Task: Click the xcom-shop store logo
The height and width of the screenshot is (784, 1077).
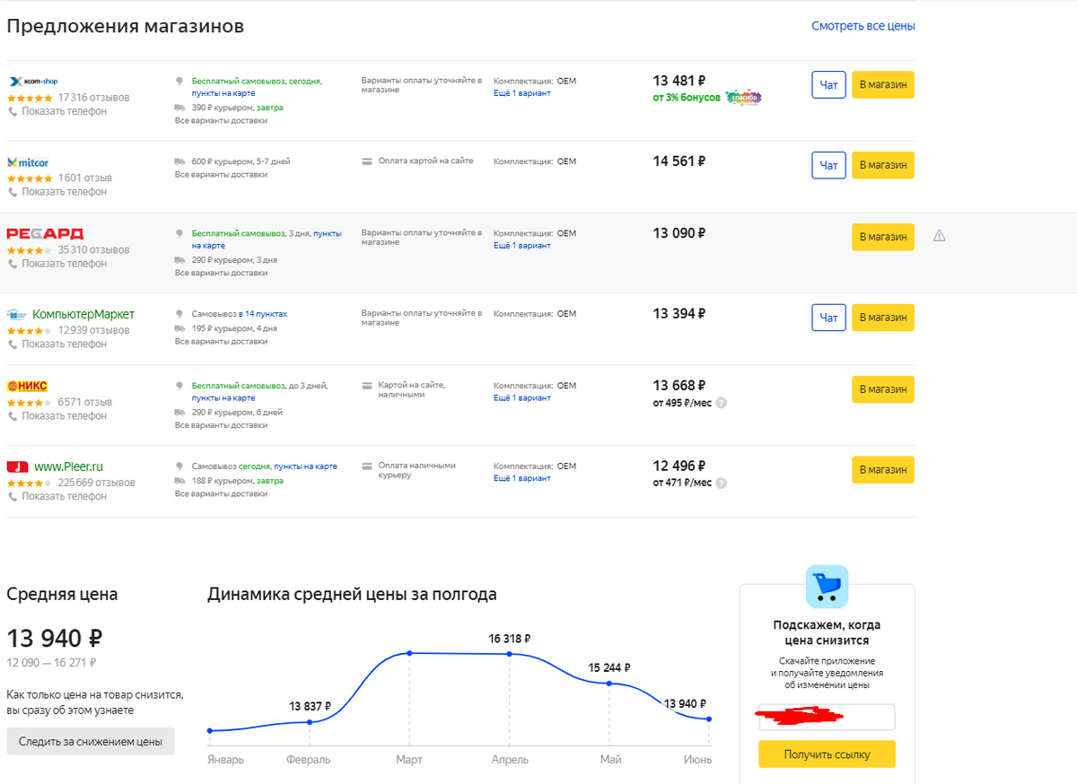Action: [x=33, y=82]
